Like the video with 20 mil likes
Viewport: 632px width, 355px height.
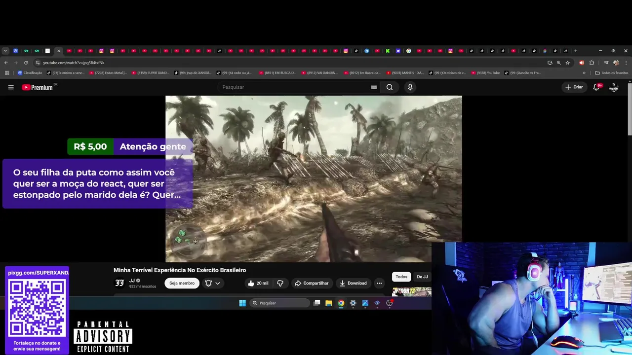pos(258,283)
